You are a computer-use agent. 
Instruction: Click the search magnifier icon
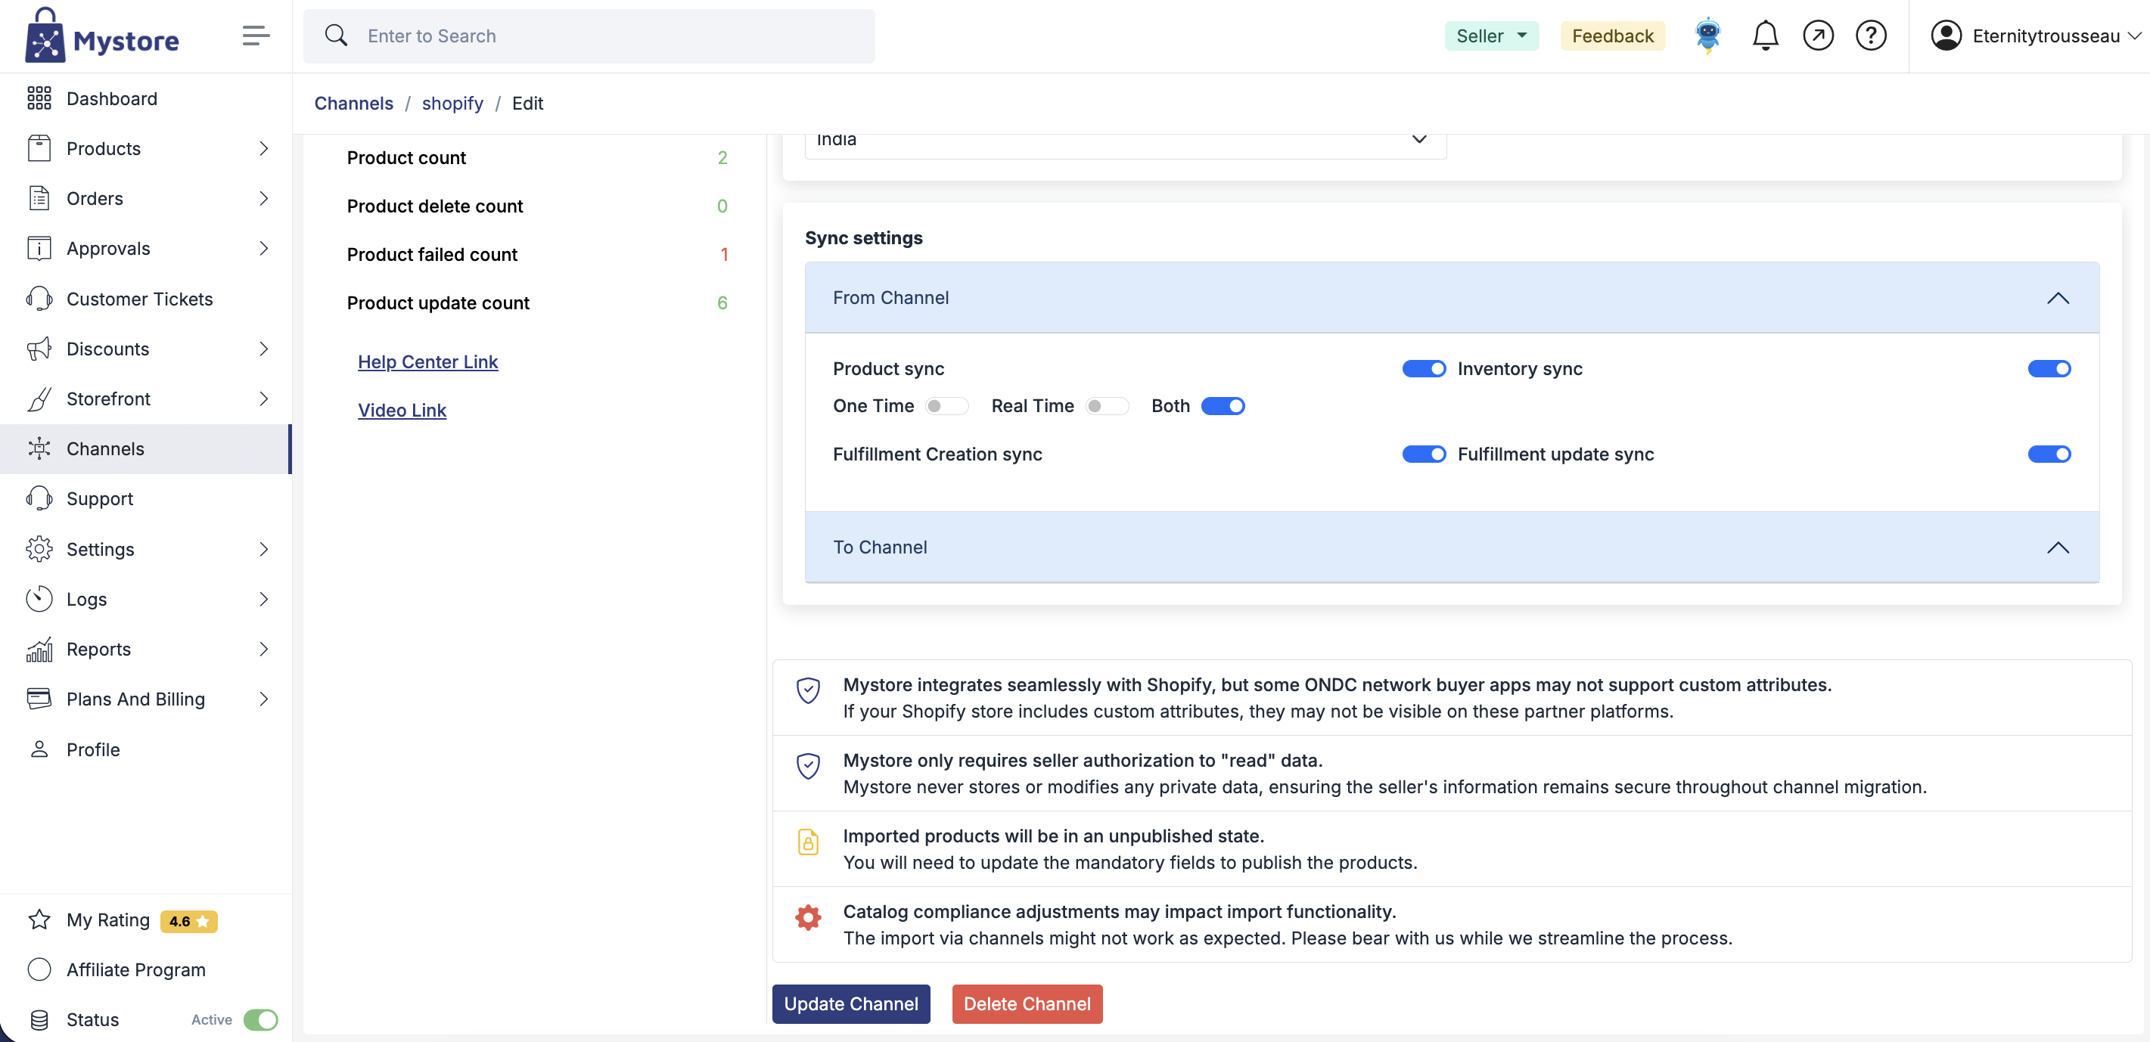point(337,36)
